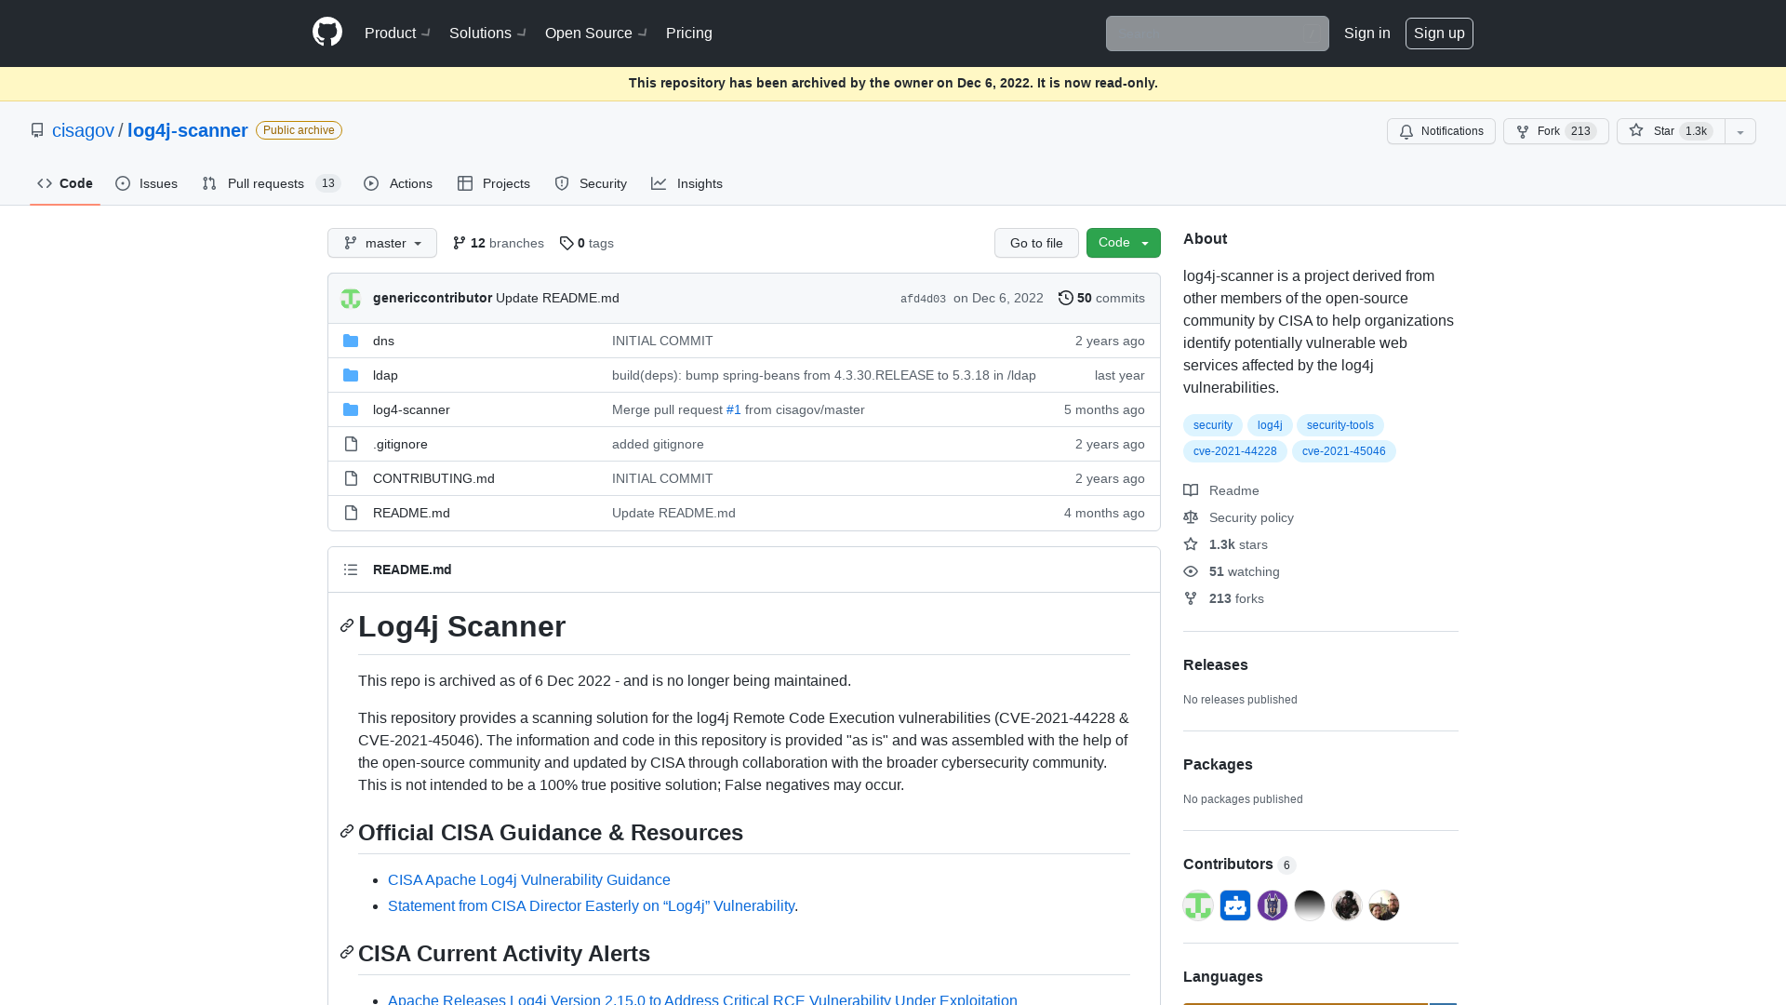Switch to the Code tab
This screenshot has width=1786, height=1005.
[65, 183]
